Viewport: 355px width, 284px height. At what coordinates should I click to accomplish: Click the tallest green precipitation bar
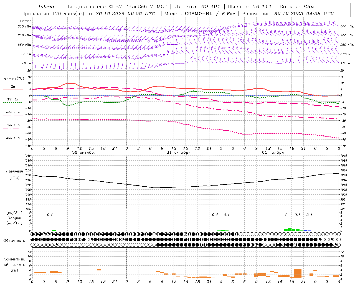click(x=290, y=229)
